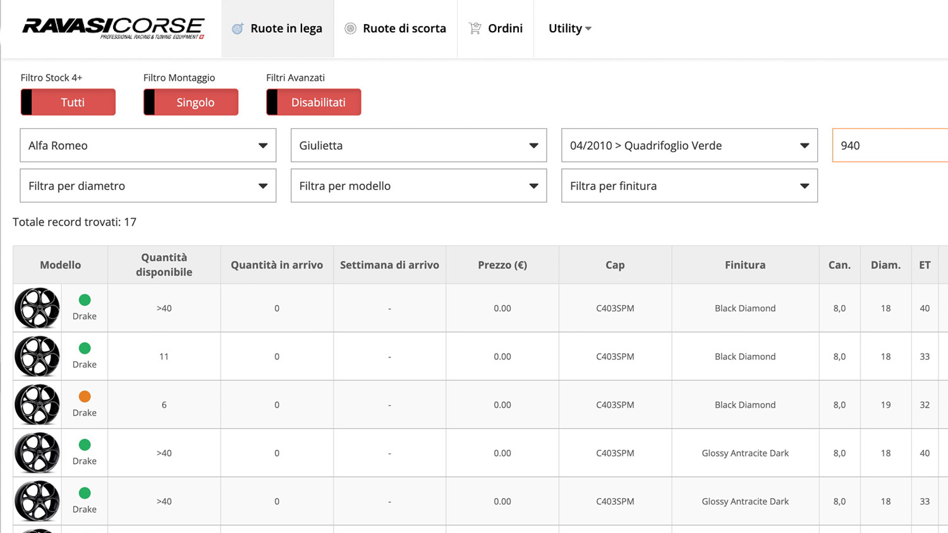Viewport: 948px width, 533px height.
Task: Click the quantity 11 cell
Action: [x=164, y=356]
